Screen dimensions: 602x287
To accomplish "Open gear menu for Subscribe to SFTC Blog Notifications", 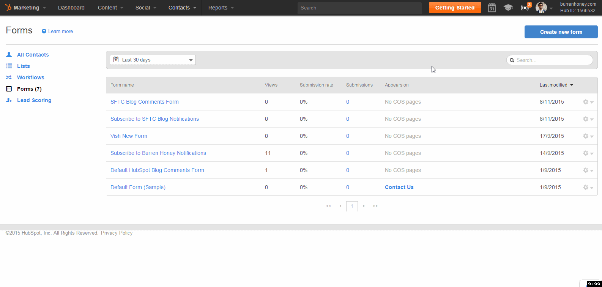I will 588,119.
